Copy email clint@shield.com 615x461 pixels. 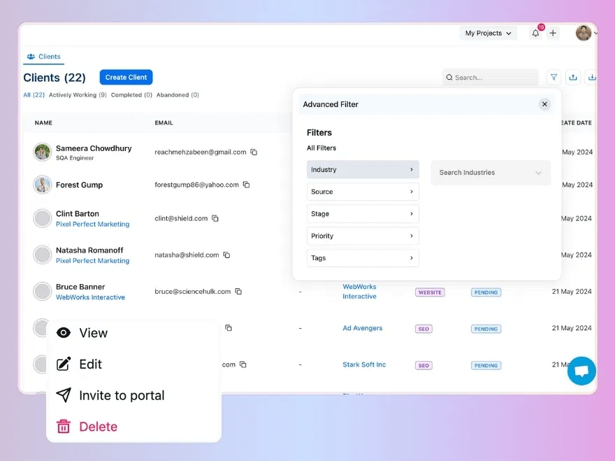215,218
